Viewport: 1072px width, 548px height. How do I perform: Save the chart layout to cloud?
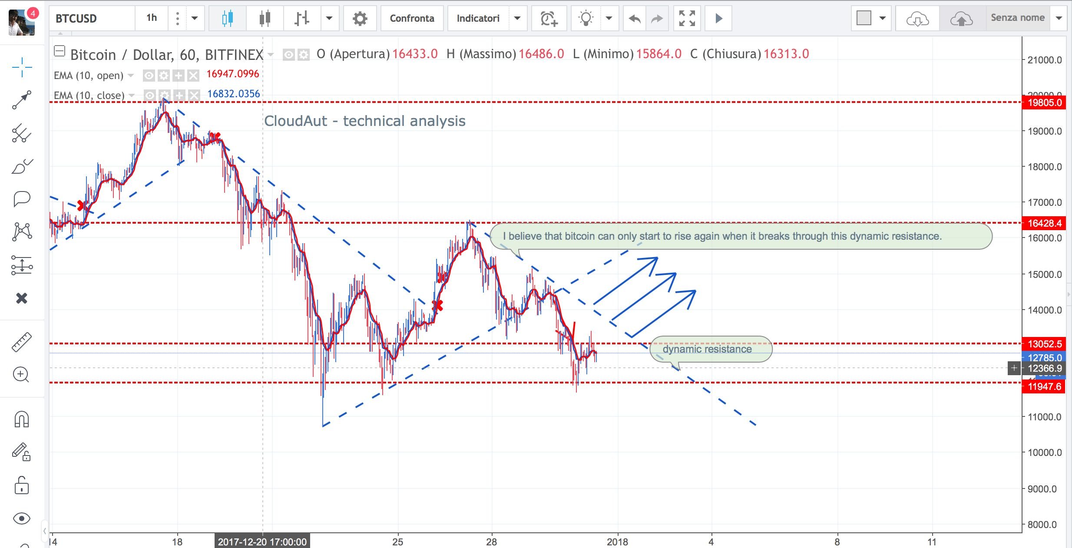pos(961,18)
